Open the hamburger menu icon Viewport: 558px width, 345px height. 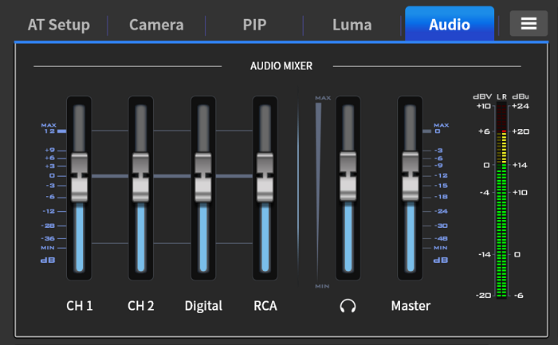tap(529, 23)
